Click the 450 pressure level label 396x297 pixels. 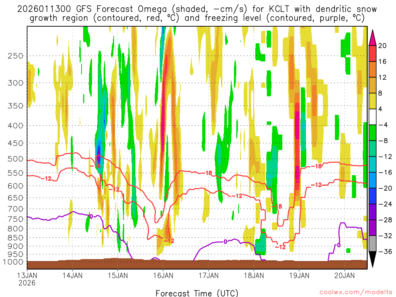(15, 143)
